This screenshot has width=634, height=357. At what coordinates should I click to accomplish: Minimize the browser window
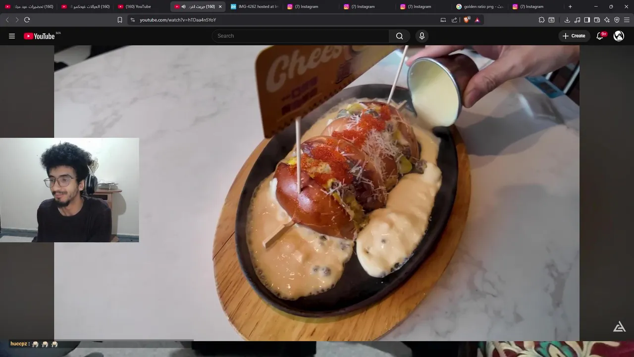[x=596, y=6]
